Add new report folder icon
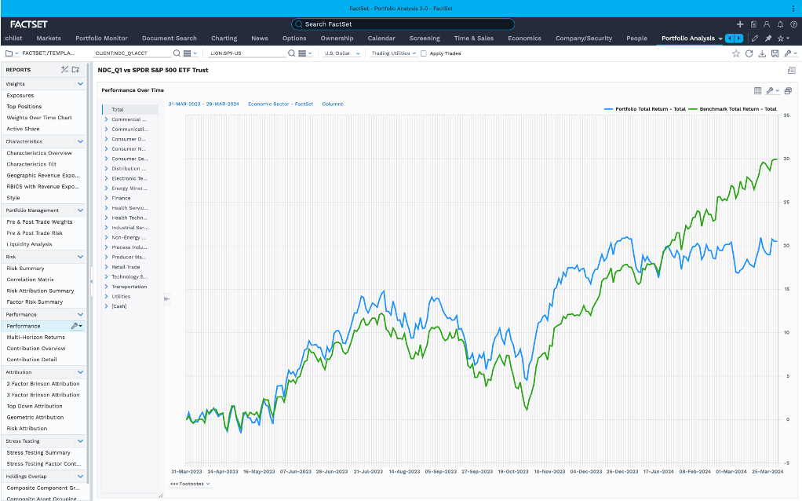Screen dimensions: 802x501 [x=75, y=70]
